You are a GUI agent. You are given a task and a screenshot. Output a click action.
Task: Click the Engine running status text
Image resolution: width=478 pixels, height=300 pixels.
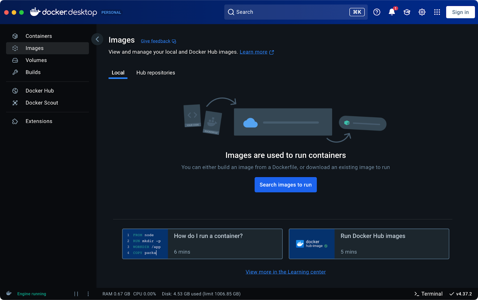click(32, 294)
